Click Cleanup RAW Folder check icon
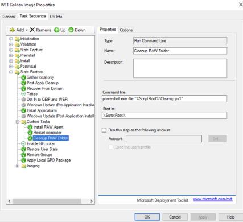The image size is (243, 222). pos(30,138)
